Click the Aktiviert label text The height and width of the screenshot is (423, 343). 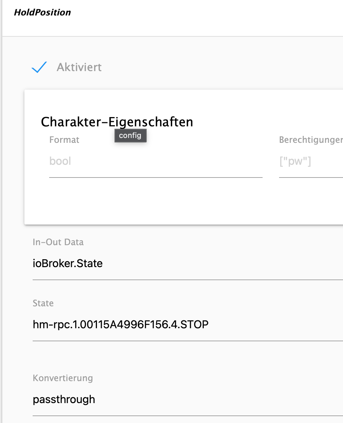pyautogui.click(x=79, y=67)
